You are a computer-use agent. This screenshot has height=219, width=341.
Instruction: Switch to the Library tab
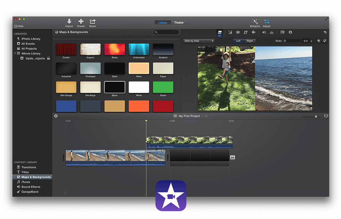click(x=163, y=23)
